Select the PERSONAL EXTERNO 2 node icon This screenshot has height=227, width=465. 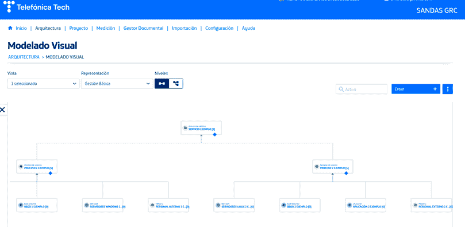415,205
